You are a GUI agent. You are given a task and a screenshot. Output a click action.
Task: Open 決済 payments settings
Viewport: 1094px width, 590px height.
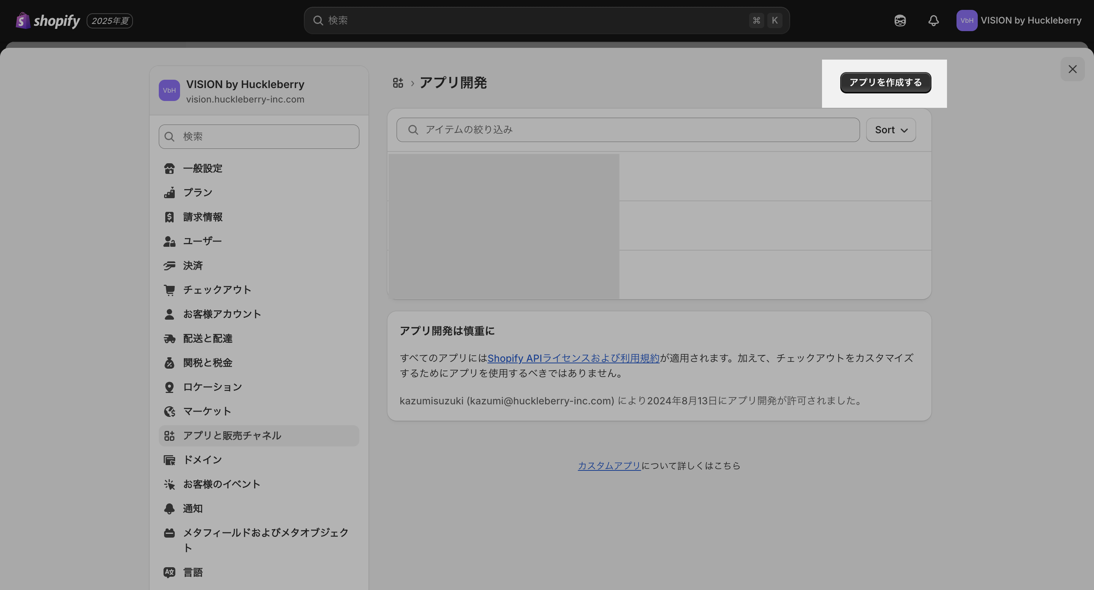click(x=192, y=266)
